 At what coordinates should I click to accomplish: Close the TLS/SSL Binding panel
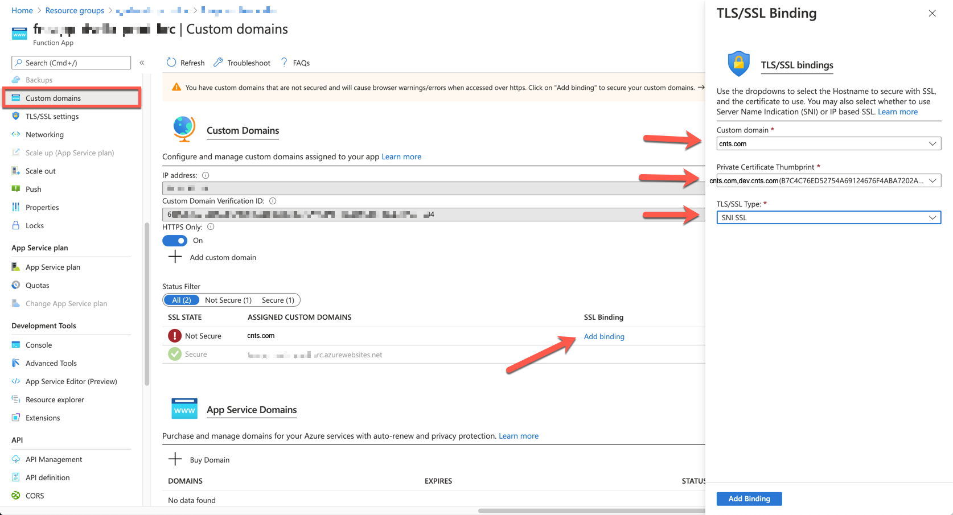[932, 13]
